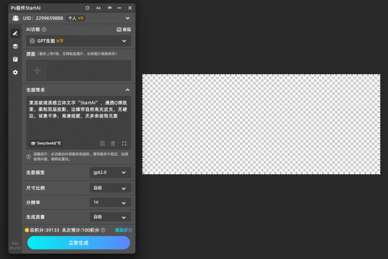Viewport: 388px width, 259px height.
Task: Open the 分辨率 1K dropdown
Action: [110, 202]
